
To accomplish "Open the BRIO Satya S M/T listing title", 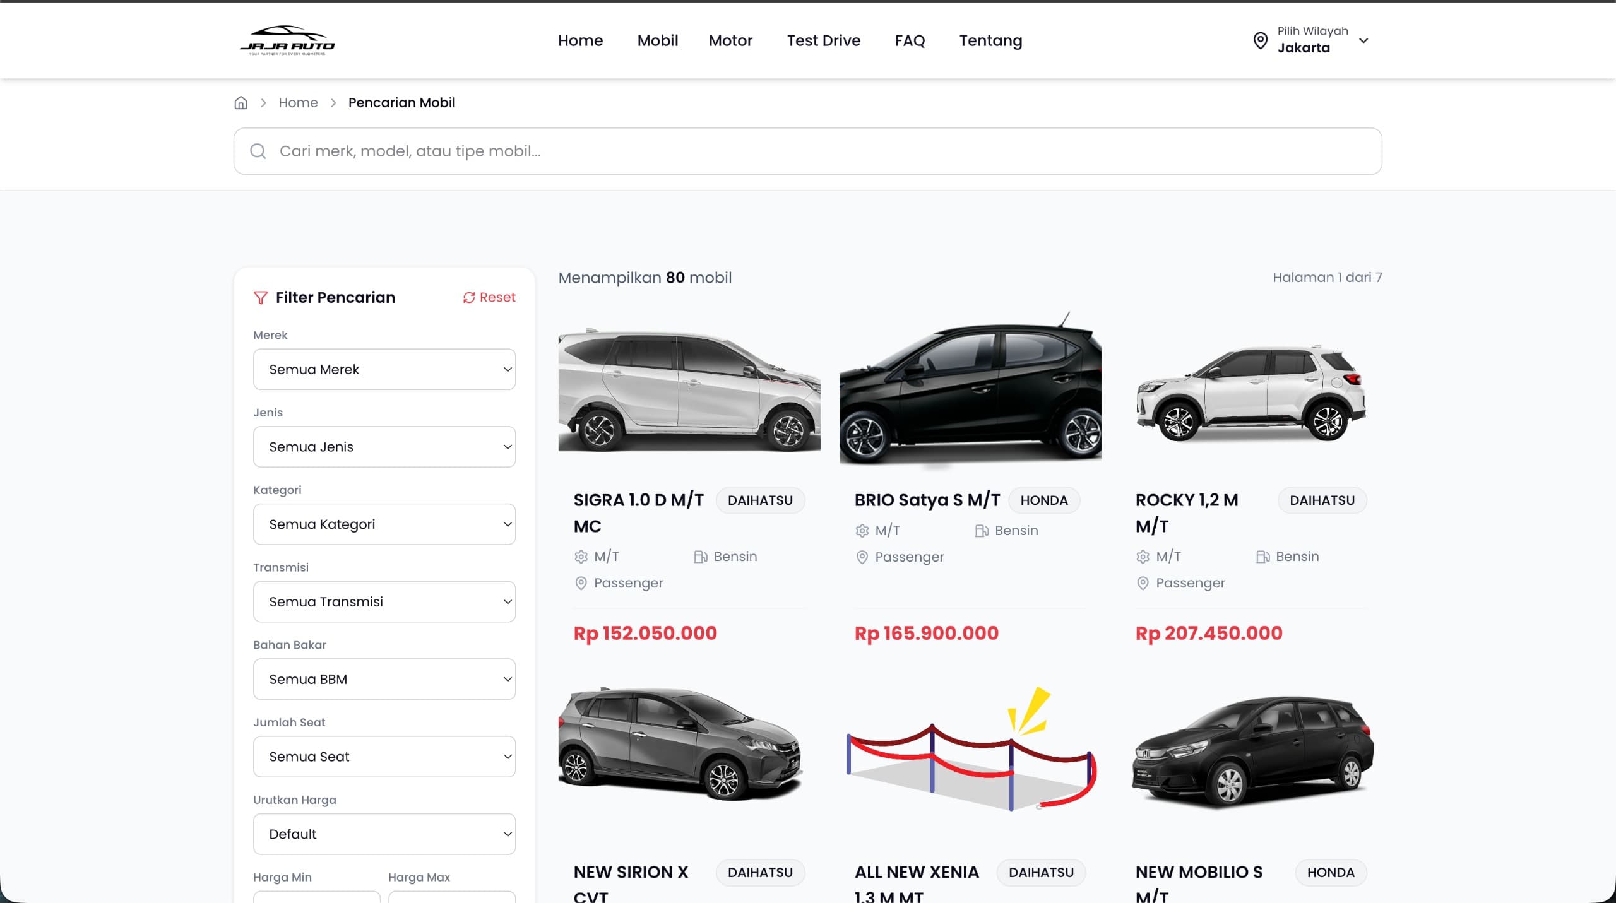I will tap(927, 500).
